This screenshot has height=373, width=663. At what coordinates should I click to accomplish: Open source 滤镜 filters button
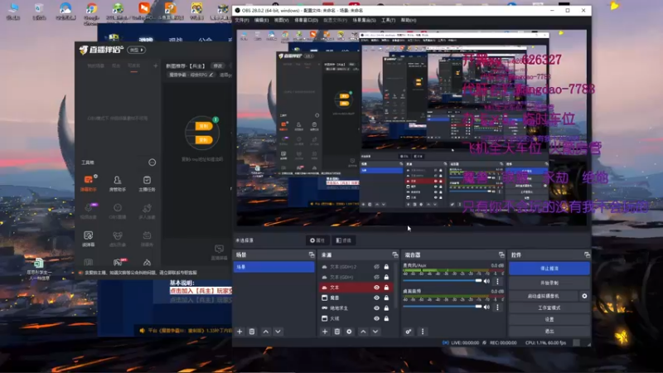(344, 240)
